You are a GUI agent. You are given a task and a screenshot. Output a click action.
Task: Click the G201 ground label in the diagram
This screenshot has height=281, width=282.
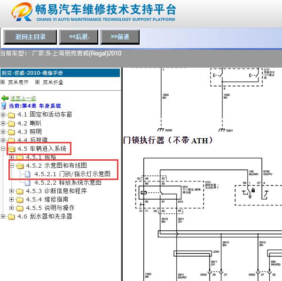click(229, 130)
